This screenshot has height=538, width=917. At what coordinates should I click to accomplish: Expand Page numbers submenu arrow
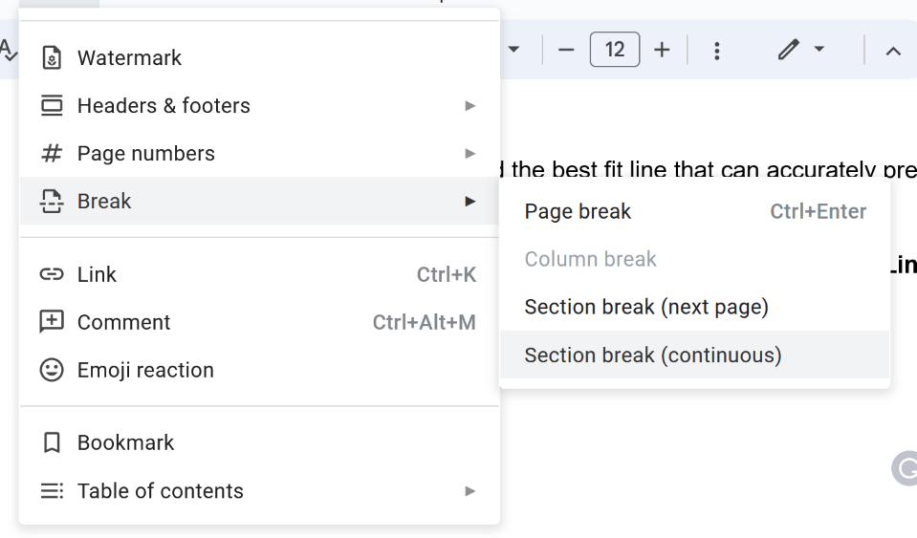tap(469, 154)
